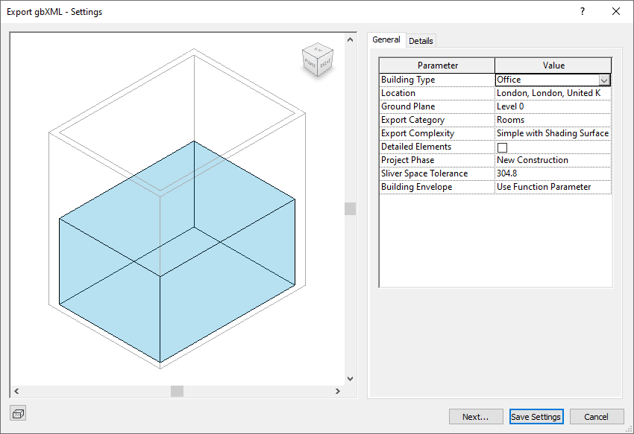Image resolution: width=634 pixels, height=434 pixels.
Task: Select the Ground Plane Level 0 value
Action: tap(552, 106)
